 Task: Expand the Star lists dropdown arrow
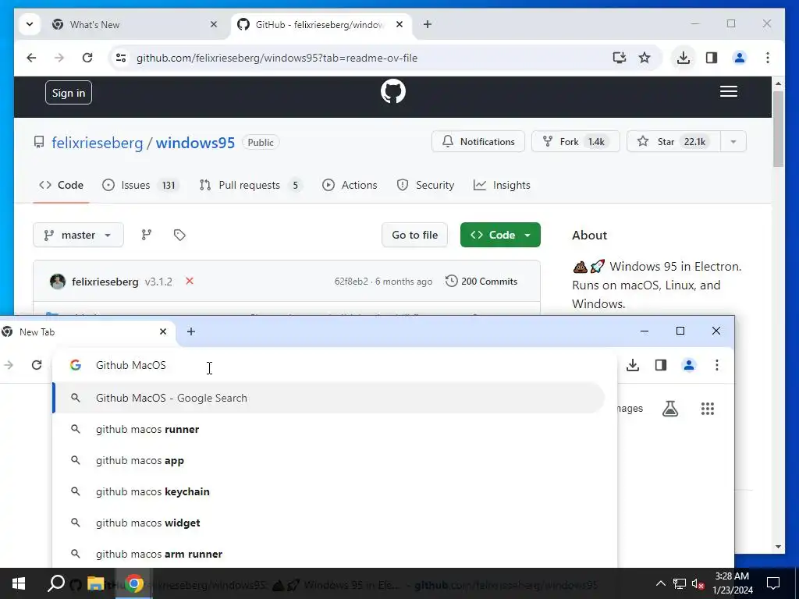point(733,142)
